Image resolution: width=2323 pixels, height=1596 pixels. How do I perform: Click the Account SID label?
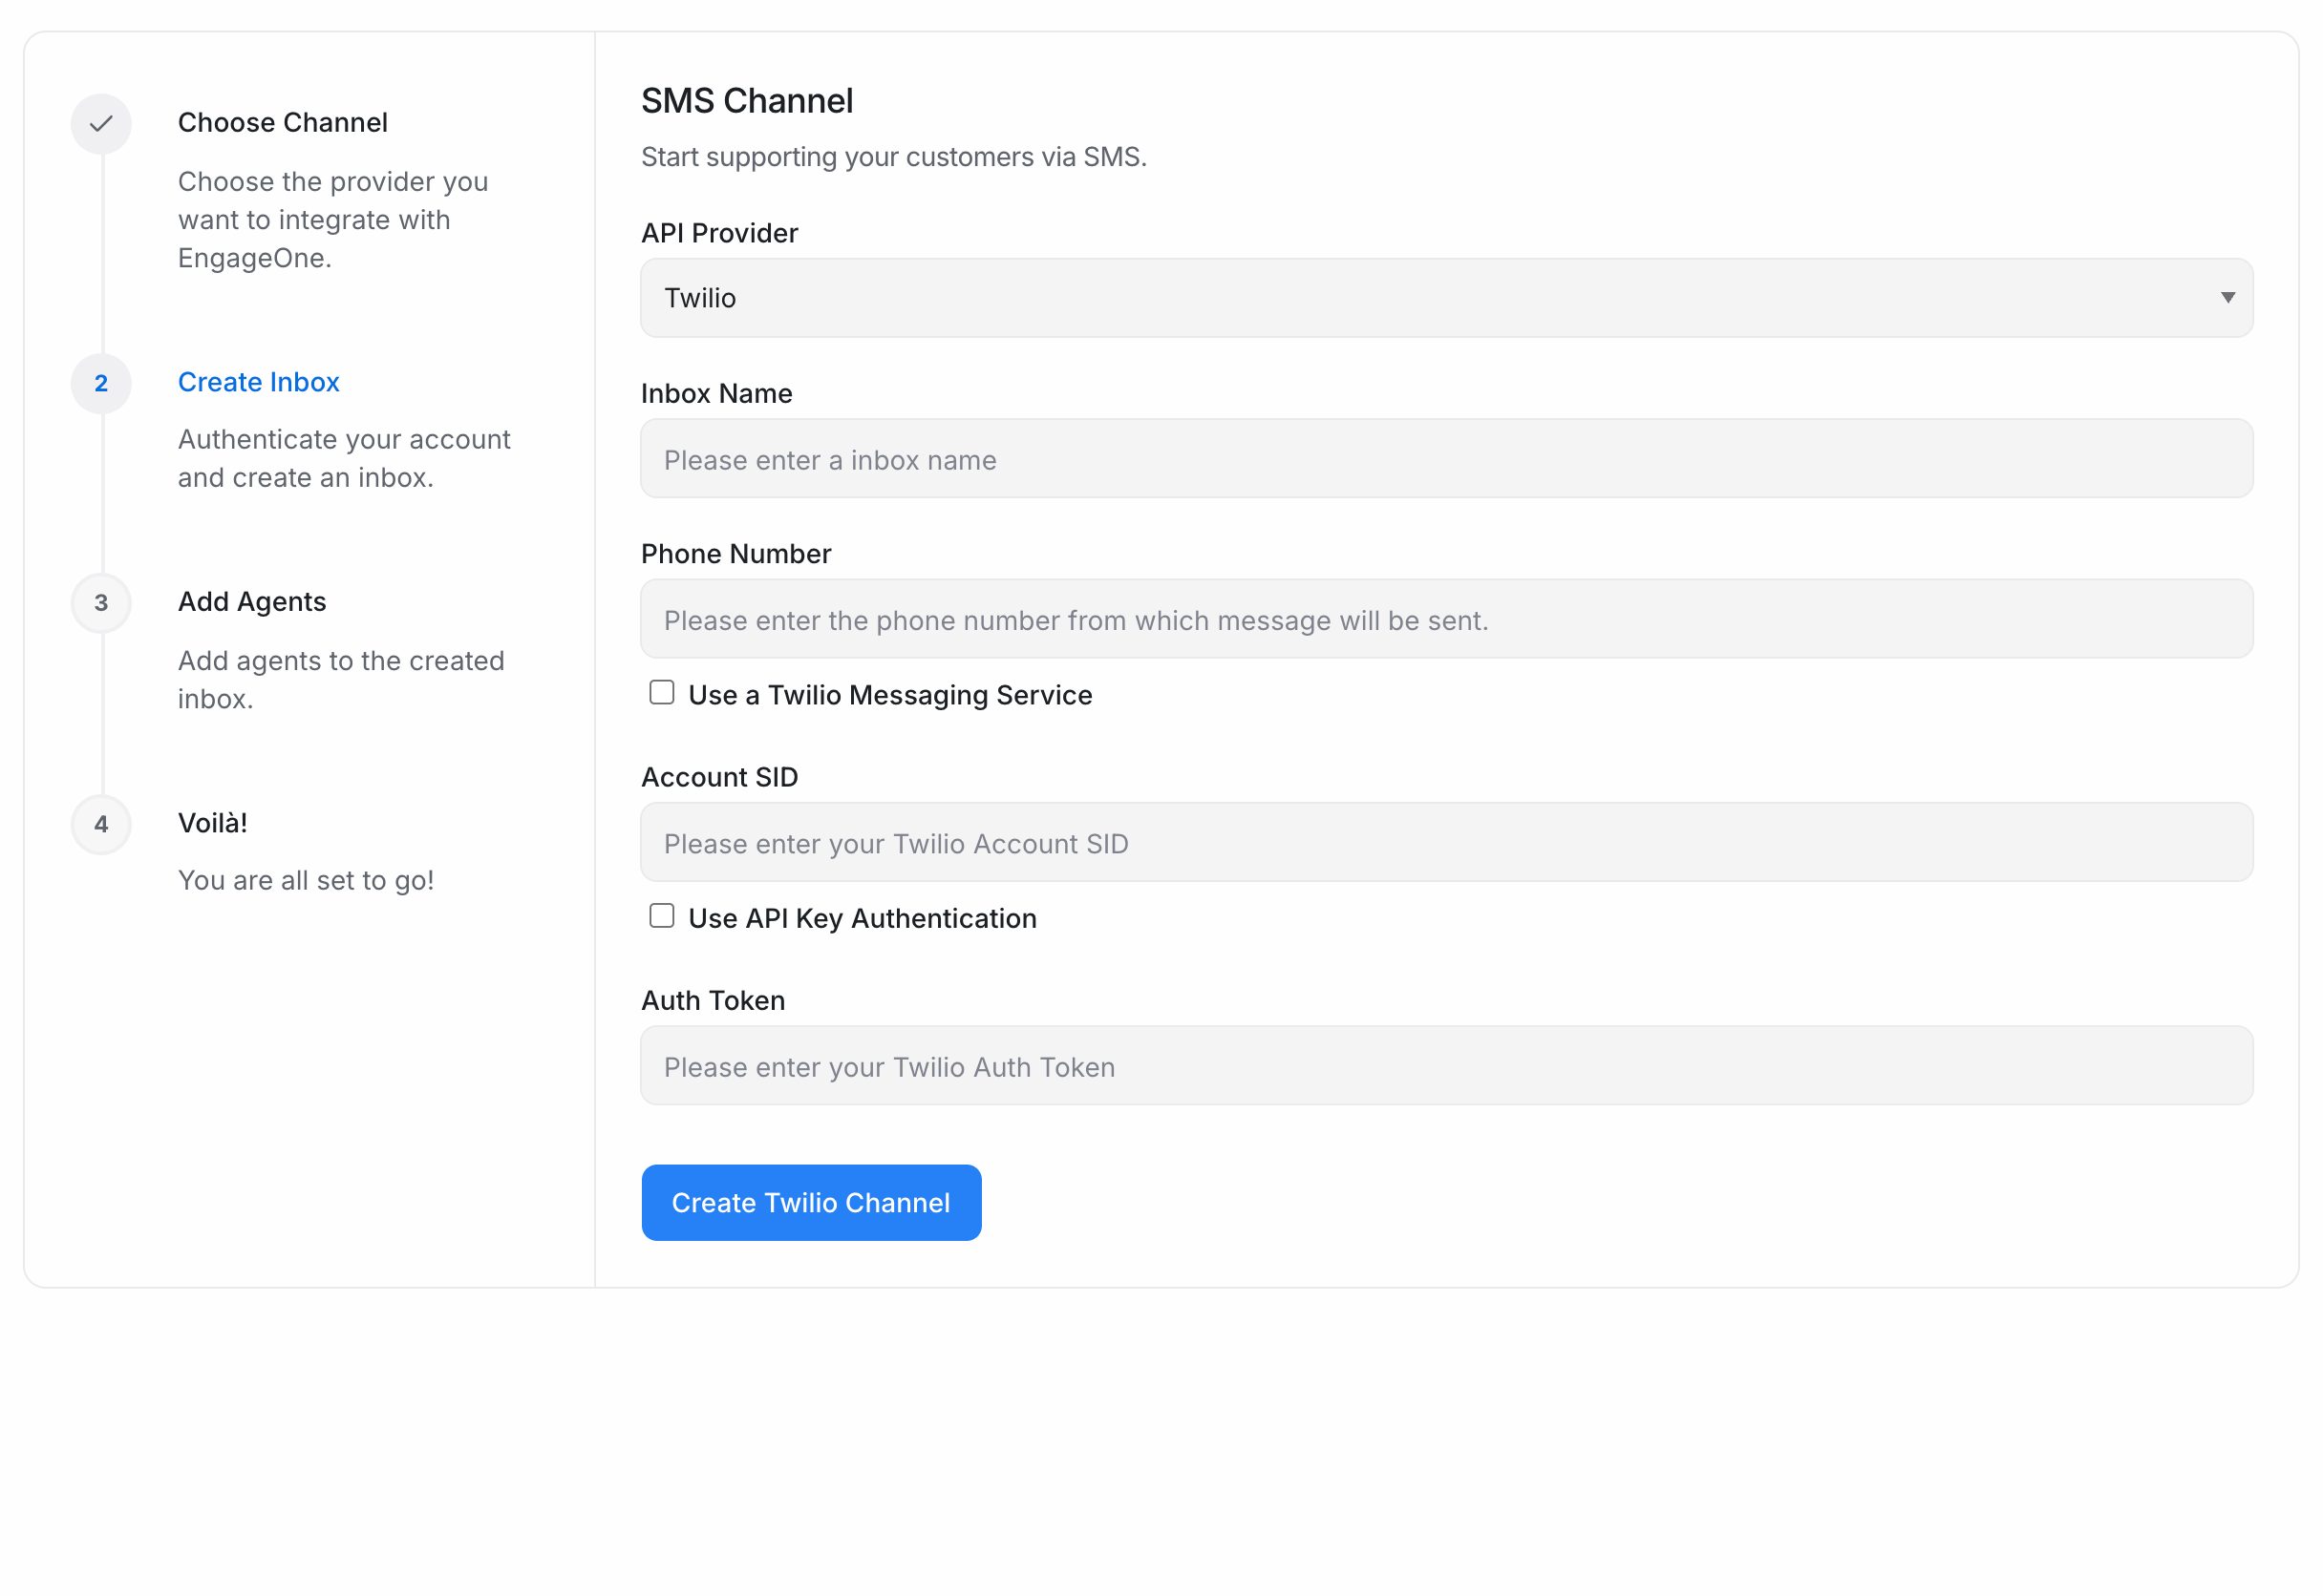[x=719, y=777]
